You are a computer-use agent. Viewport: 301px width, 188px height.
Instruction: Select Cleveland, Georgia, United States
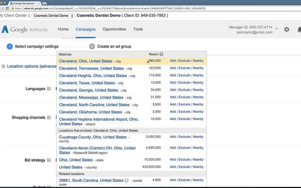pyautogui.click(x=88, y=90)
